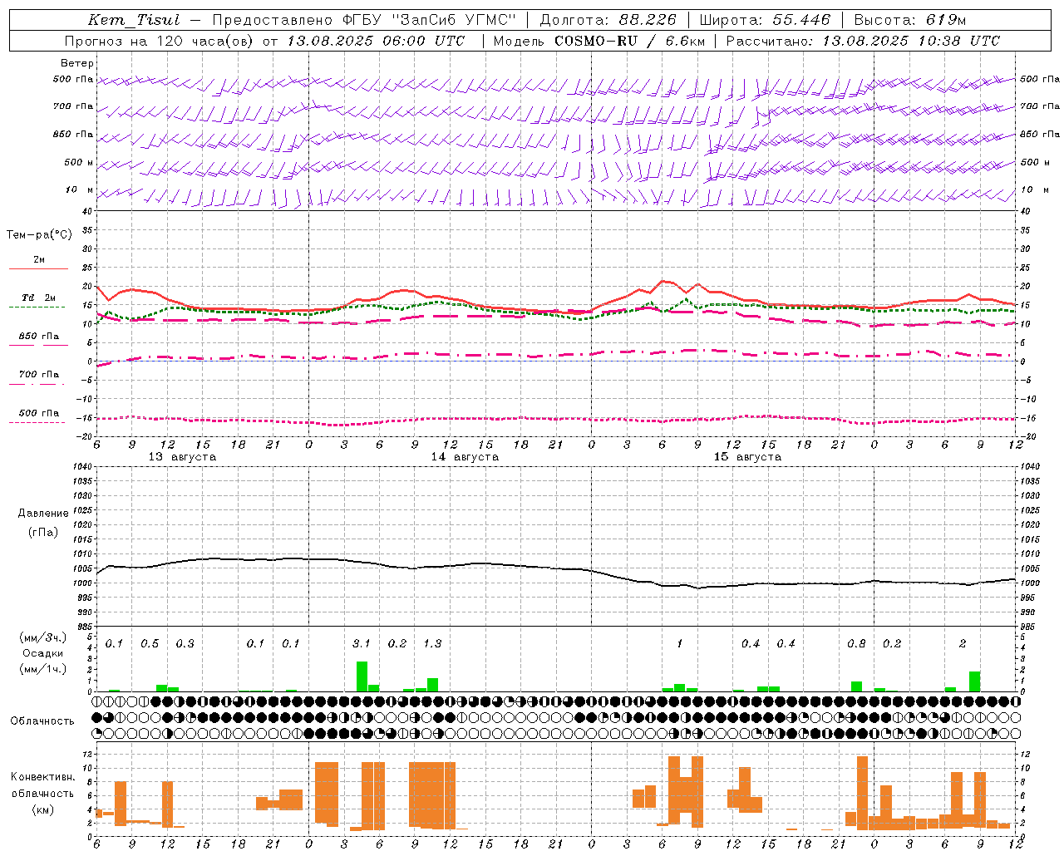Select the 'Прогноз на 120 часа(ов)' forecast text
1064x851 pixels.
pyautogui.click(x=160, y=41)
